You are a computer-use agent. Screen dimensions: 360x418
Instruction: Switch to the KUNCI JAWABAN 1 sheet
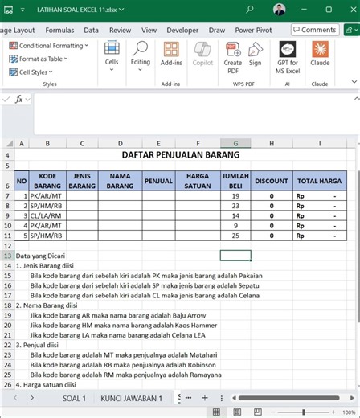[131, 398]
